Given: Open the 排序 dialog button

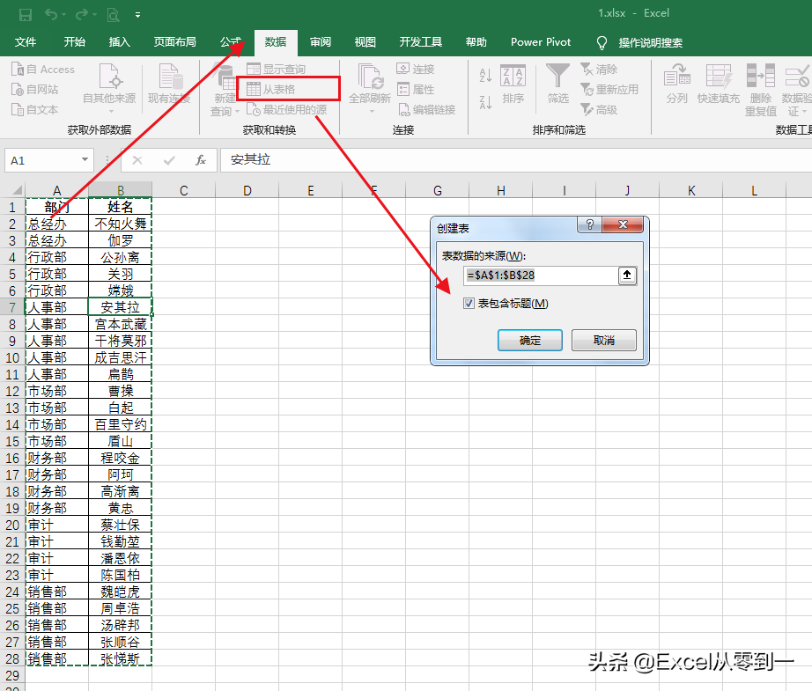Looking at the screenshot, I should pos(513,84).
